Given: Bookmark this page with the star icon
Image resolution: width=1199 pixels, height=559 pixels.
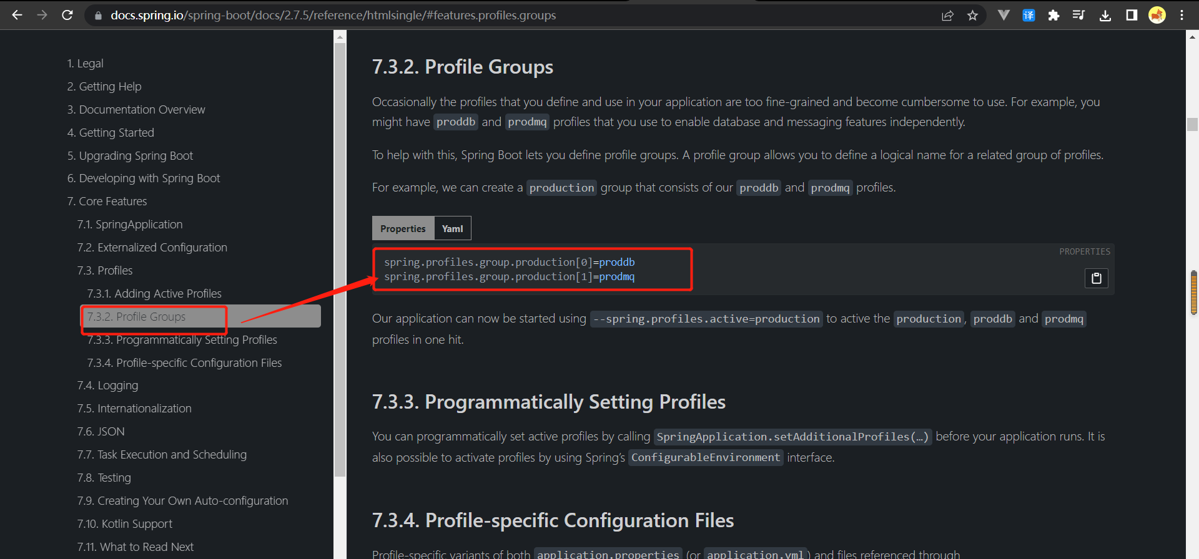Looking at the screenshot, I should tap(972, 16).
